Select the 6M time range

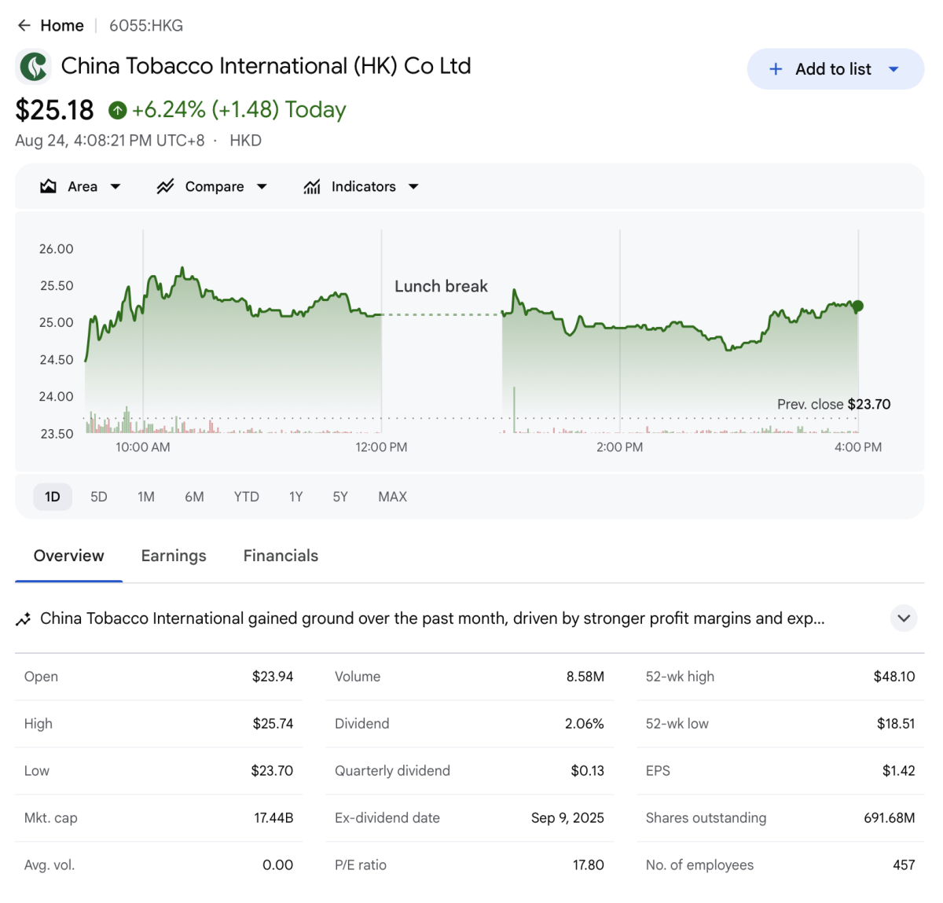point(194,497)
